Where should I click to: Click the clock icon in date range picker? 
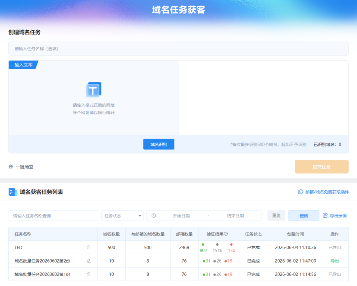154,216
